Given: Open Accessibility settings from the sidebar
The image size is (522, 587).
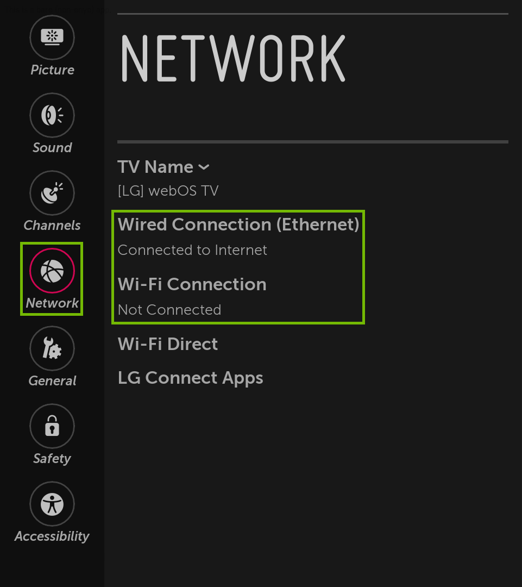Looking at the screenshot, I should coord(52,504).
